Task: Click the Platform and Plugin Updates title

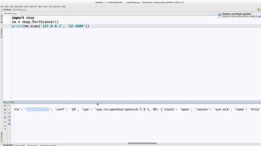Action: point(237,14)
